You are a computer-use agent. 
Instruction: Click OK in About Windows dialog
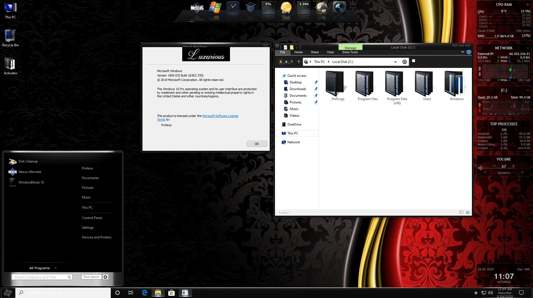click(x=257, y=144)
